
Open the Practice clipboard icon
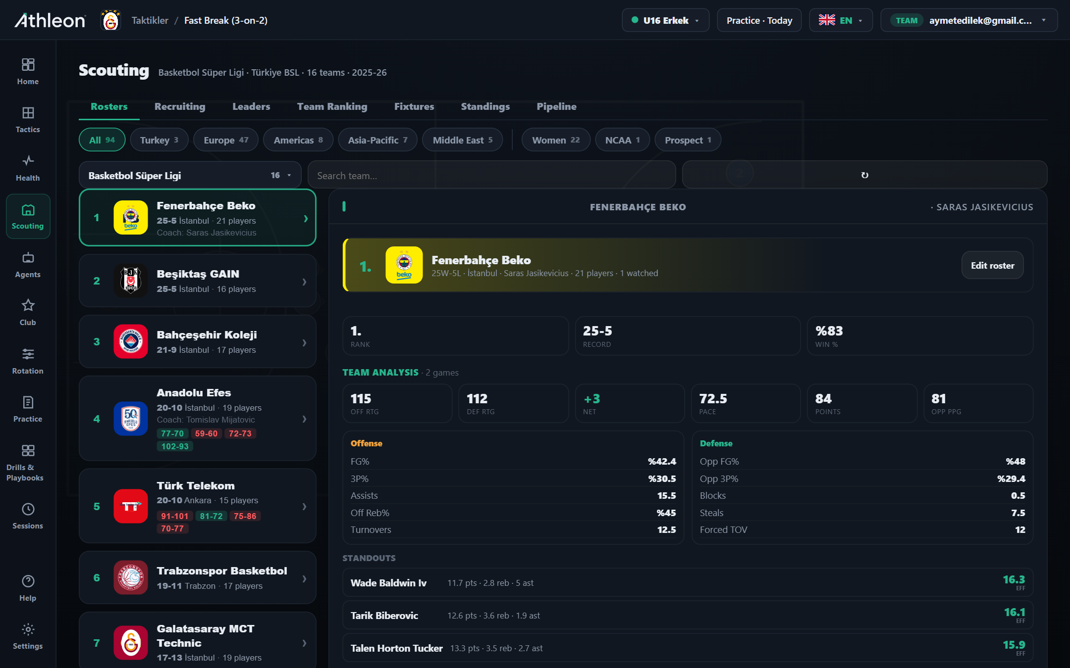pos(28,402)
